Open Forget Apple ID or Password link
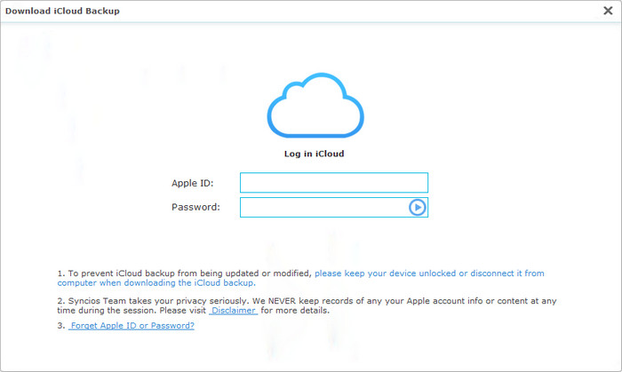The width and height of the screenshot is (622, 372). pyautogui.click(x=132, y=326)
